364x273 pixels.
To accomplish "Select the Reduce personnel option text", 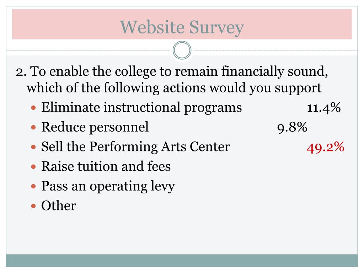I will point(95,127).
